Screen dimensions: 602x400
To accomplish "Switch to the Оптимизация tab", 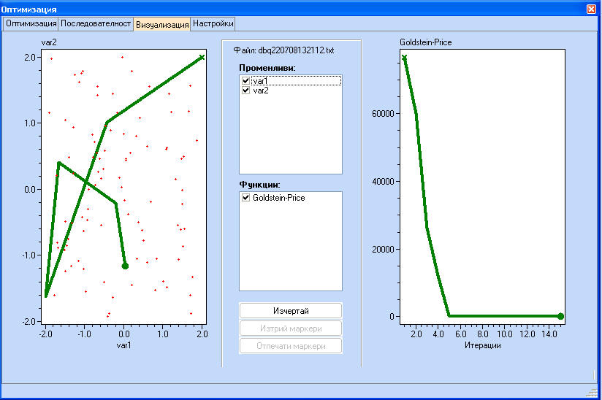I will tap(31, 23).
